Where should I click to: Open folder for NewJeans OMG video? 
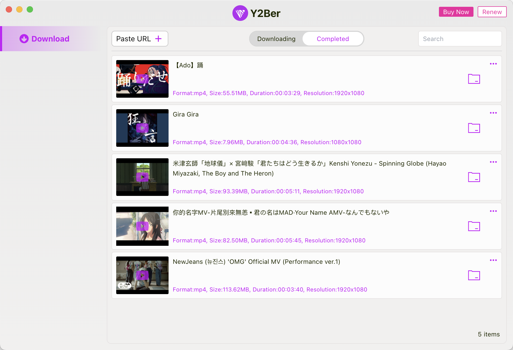click(x=474, y=275)
